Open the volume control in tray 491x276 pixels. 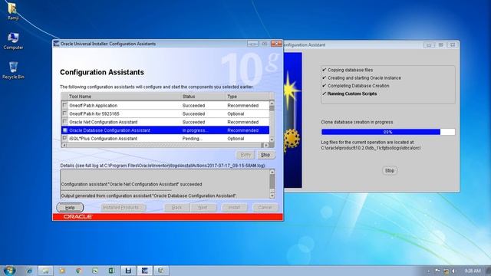[x=454, y=271]
